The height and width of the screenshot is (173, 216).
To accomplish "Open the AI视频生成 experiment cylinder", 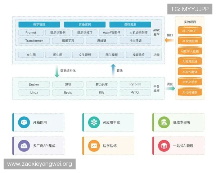I will point(190,61).
